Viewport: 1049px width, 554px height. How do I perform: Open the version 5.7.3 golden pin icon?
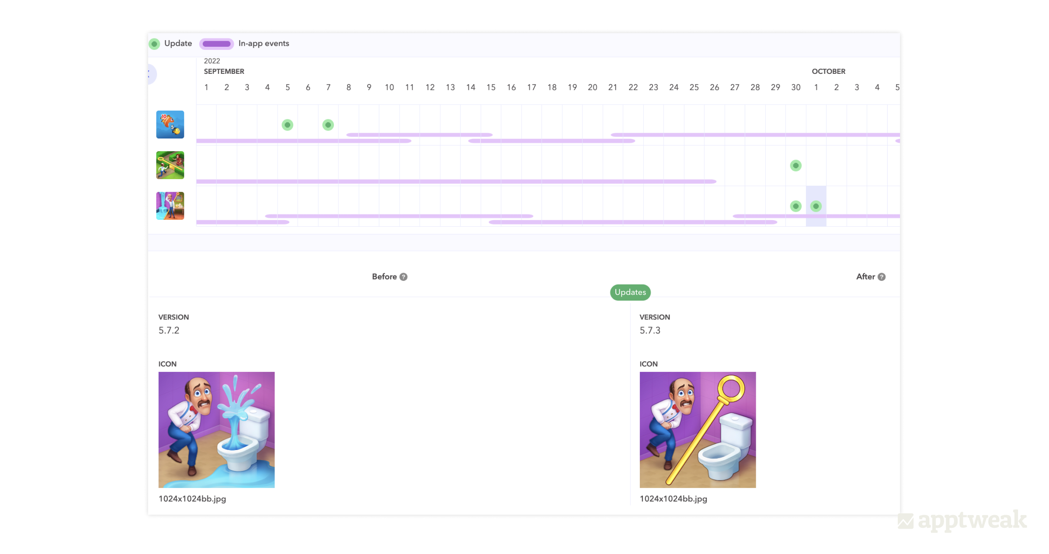tap(698, 429)
